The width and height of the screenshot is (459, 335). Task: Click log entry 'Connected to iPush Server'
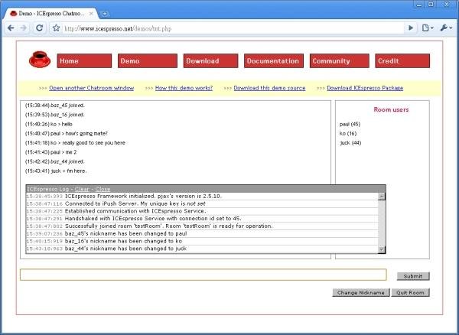click(202, 203)
